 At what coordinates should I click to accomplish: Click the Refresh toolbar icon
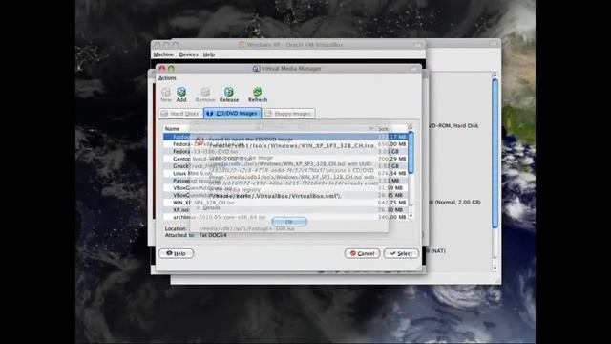point(258,95)
